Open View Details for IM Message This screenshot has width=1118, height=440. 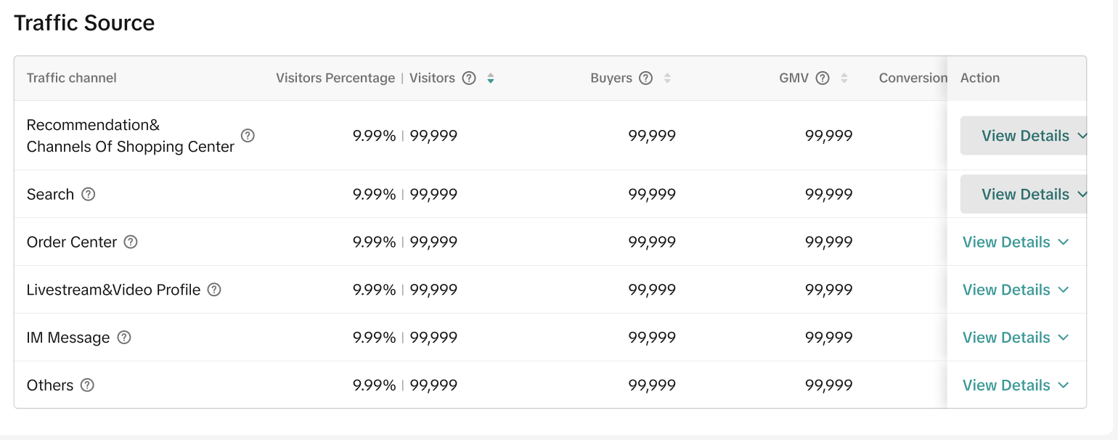(1015, 338)
